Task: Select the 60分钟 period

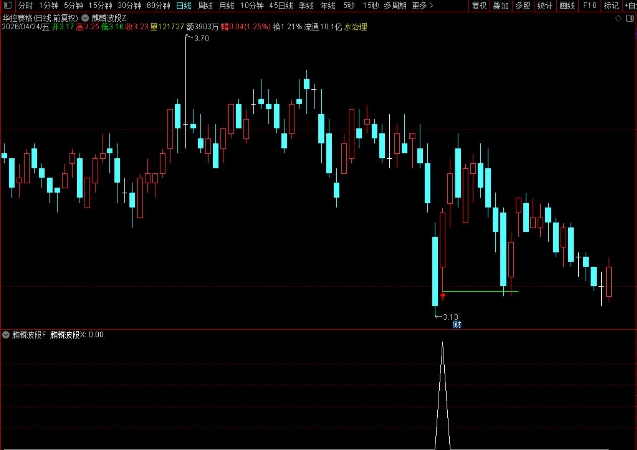Action: [159, 6]
